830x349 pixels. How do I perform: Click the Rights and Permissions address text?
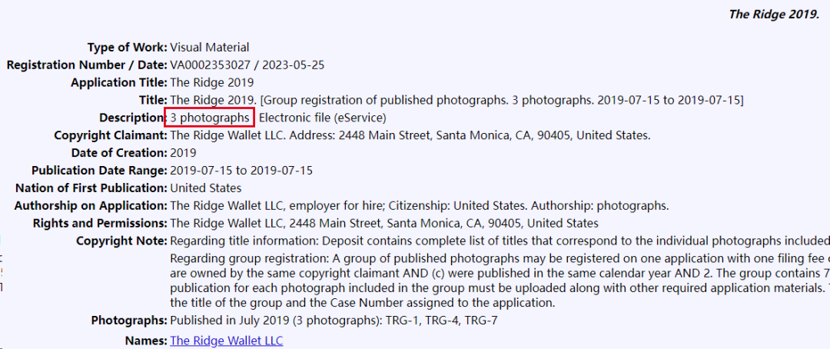pos(384,223)
